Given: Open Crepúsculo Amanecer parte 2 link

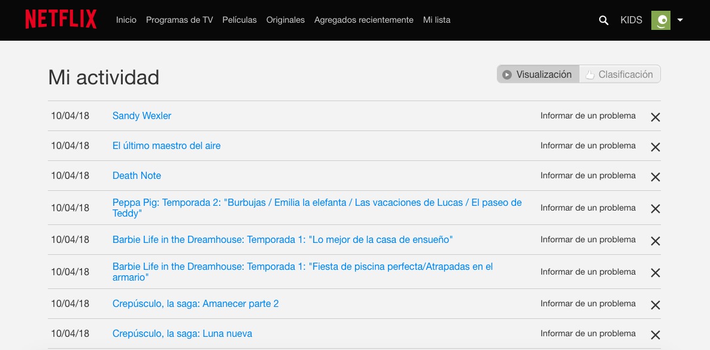Looking at the screenshot, I should tap(196, 303).
